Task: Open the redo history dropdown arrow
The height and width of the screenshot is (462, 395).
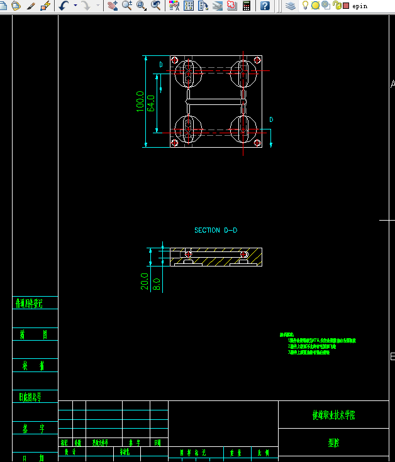Action: tap(98, 5)
